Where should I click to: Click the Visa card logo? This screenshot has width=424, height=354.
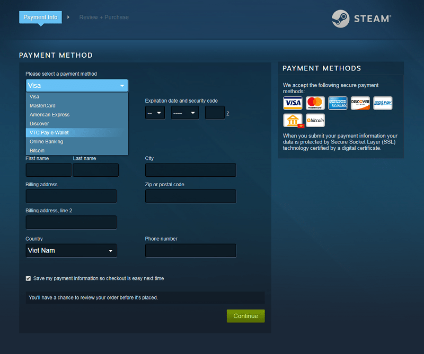(293, 103)
